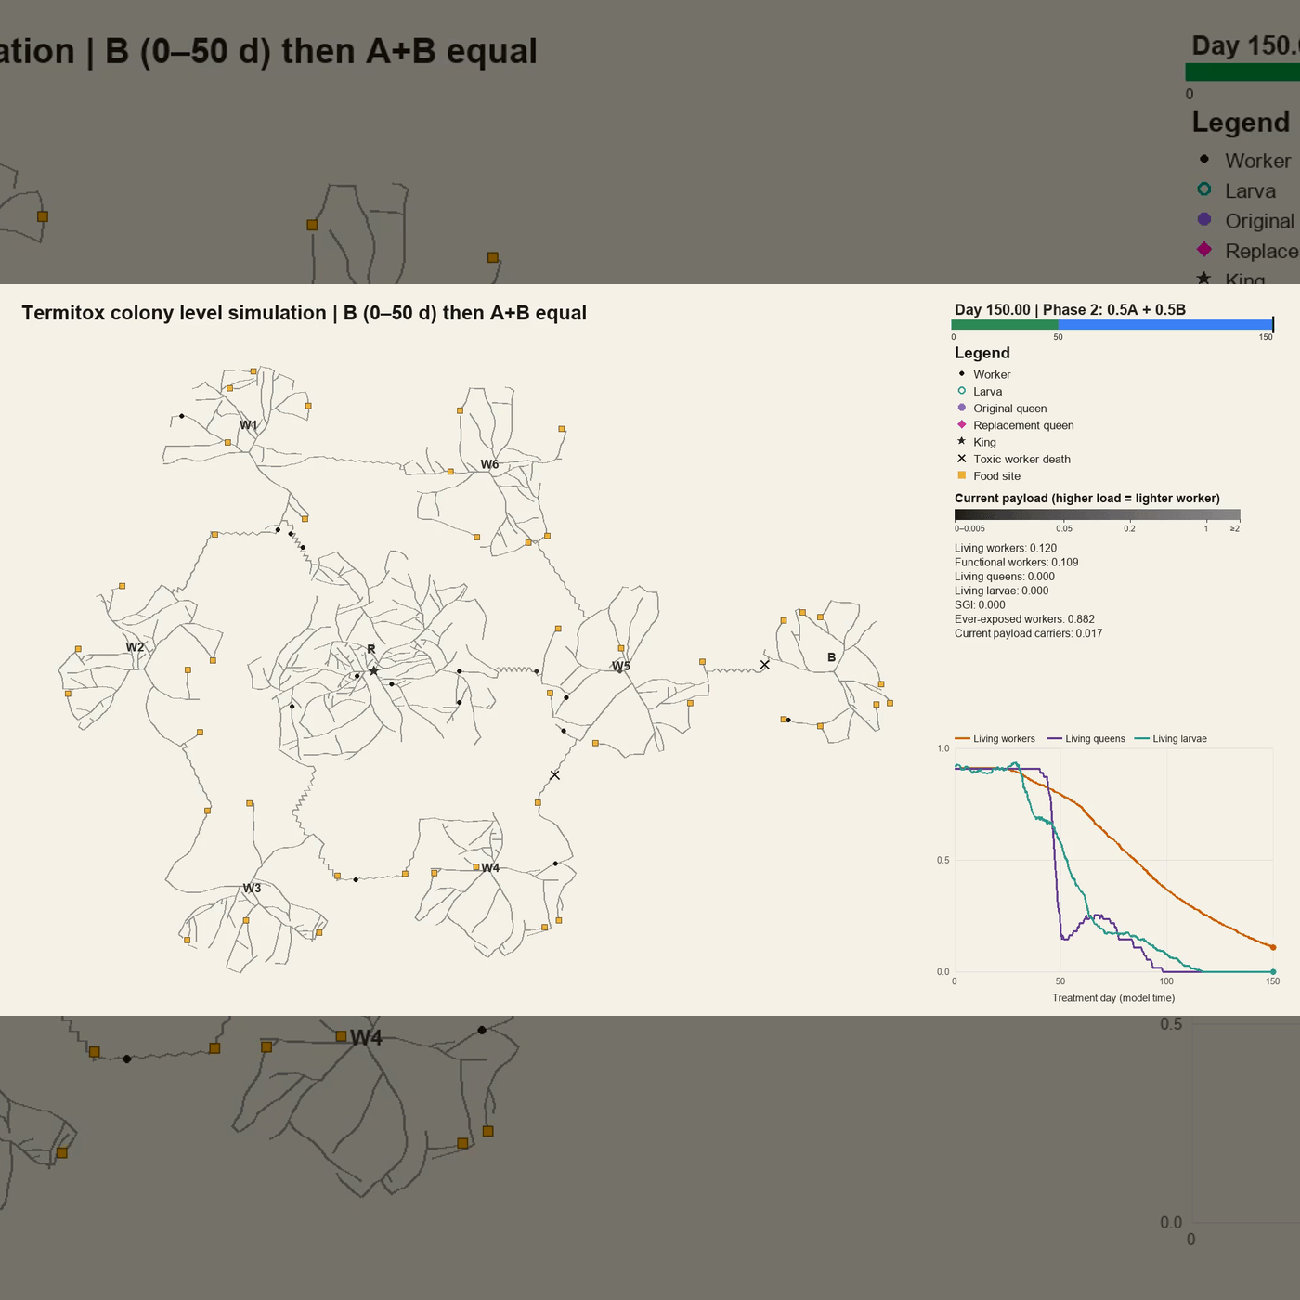Image resolution: width=1300 pixels, height=1300 pixels.
Task: Click the R royal chamber label
Action: [x=371, y=649]
